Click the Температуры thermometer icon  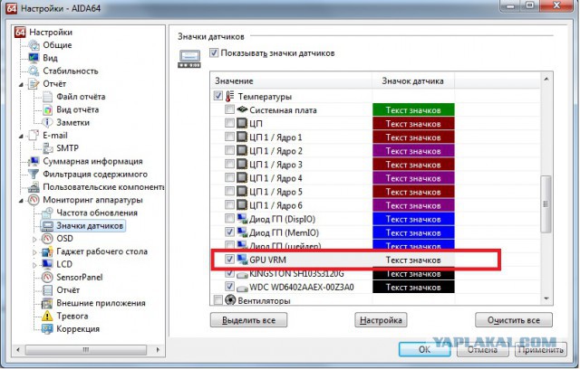229,96
